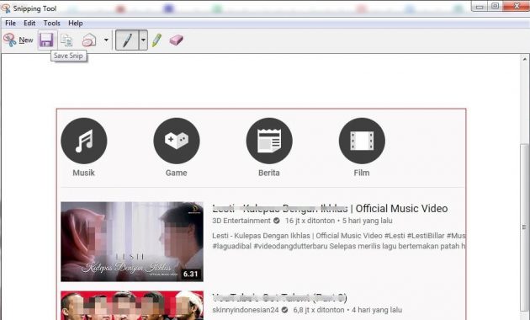Maximize the Snipping Tool window
The height and width of the screenshot is (320, 530).
[x=495, y=6]
